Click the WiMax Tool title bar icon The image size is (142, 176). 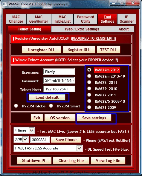[x=4, y=4]
